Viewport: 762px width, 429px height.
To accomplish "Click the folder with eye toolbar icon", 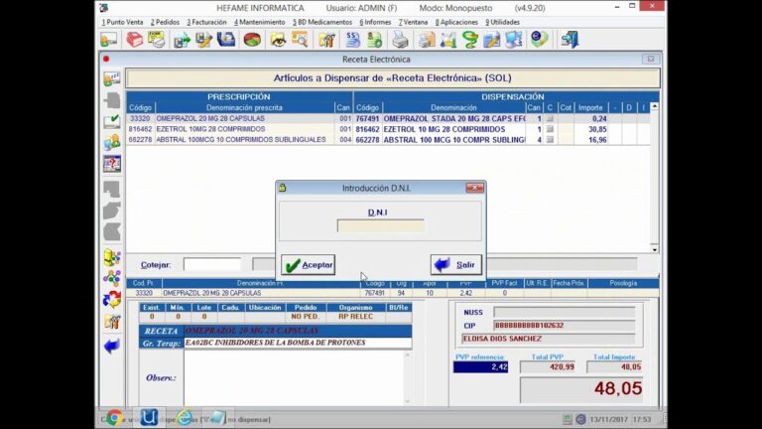I will tap(278, 40).
